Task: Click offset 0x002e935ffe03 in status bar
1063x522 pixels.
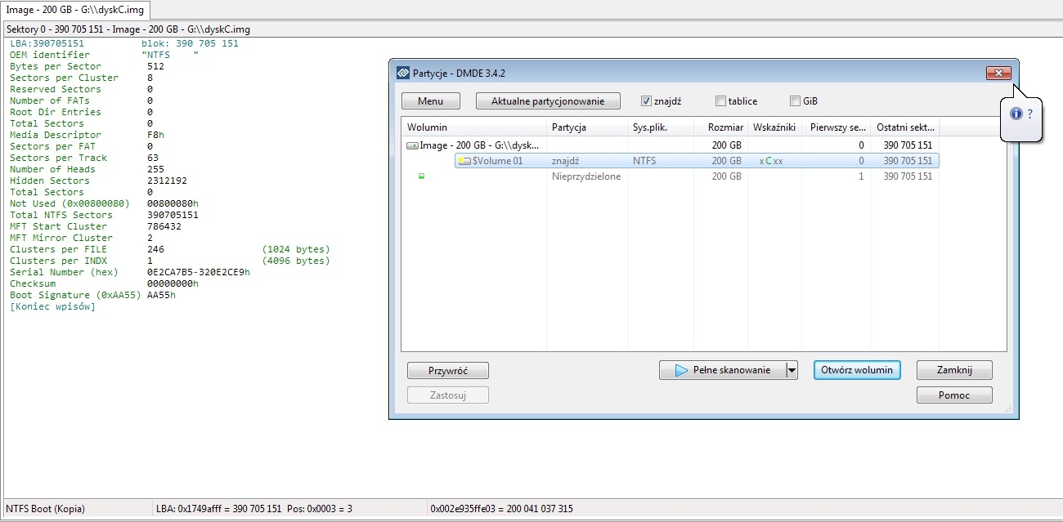Action: [500, 509]
